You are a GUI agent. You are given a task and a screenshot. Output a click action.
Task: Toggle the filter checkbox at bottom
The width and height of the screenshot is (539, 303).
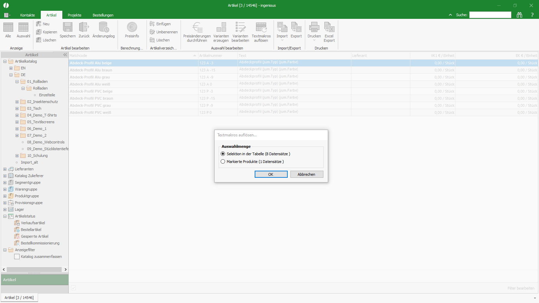pos(73,288)
